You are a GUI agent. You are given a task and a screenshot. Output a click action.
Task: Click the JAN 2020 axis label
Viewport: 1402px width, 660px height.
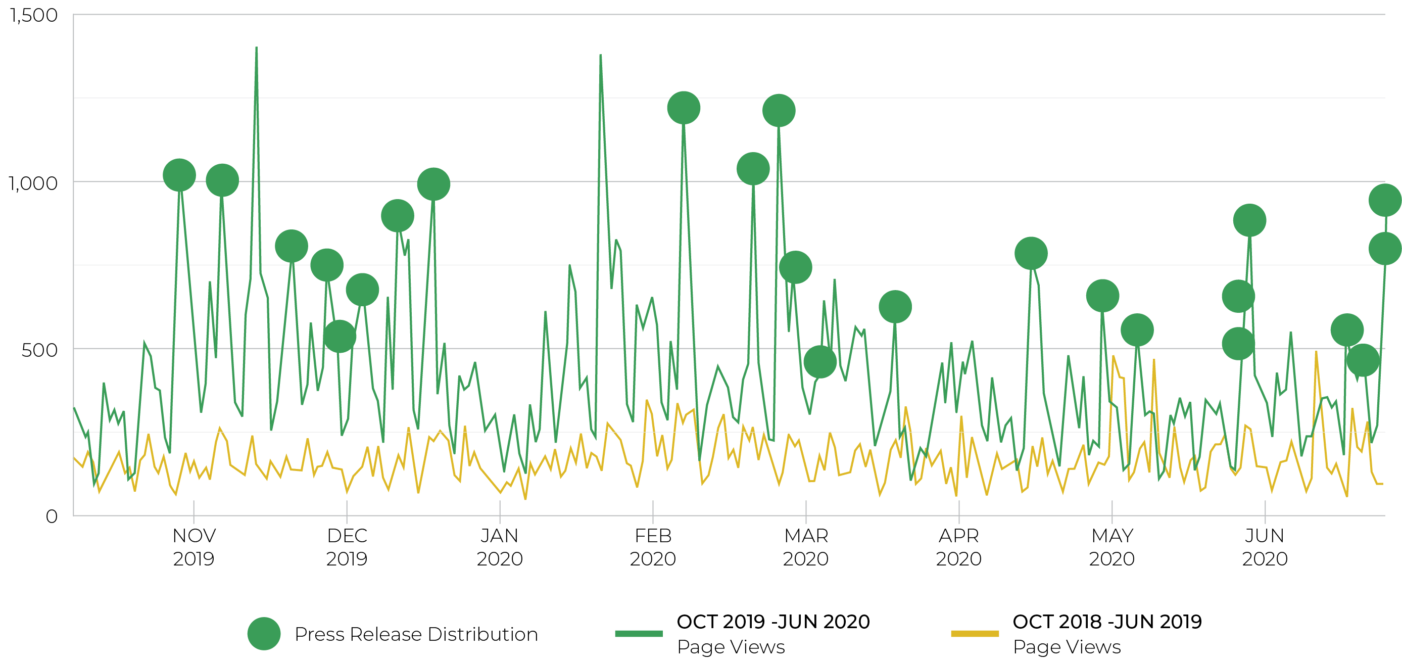[x=500, y=547]
